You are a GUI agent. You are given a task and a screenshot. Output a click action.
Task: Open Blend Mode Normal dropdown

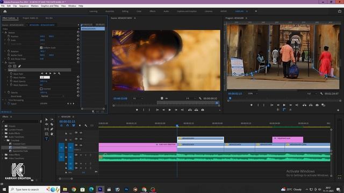[x=53, y=96]
